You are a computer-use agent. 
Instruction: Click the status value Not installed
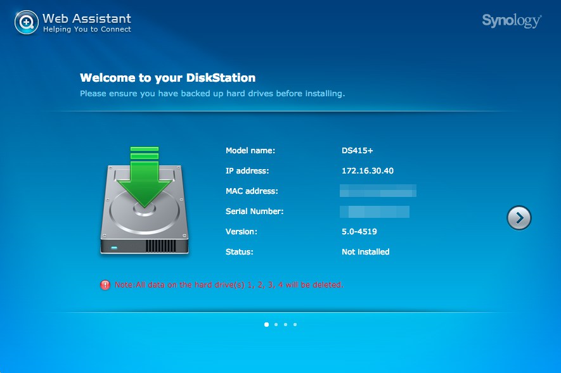365,252
